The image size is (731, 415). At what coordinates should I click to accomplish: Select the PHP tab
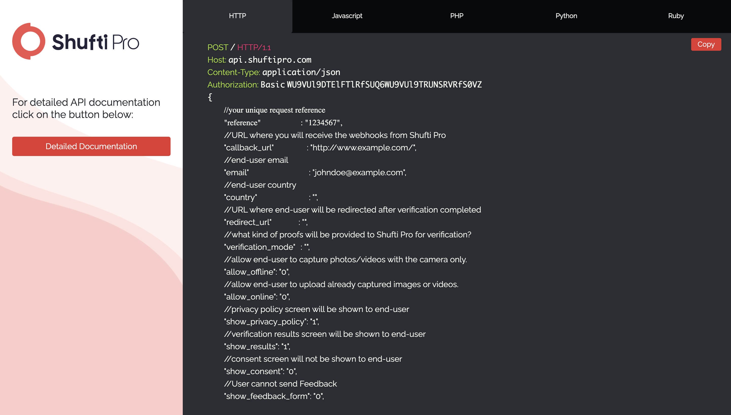click(x=456, y=16)
